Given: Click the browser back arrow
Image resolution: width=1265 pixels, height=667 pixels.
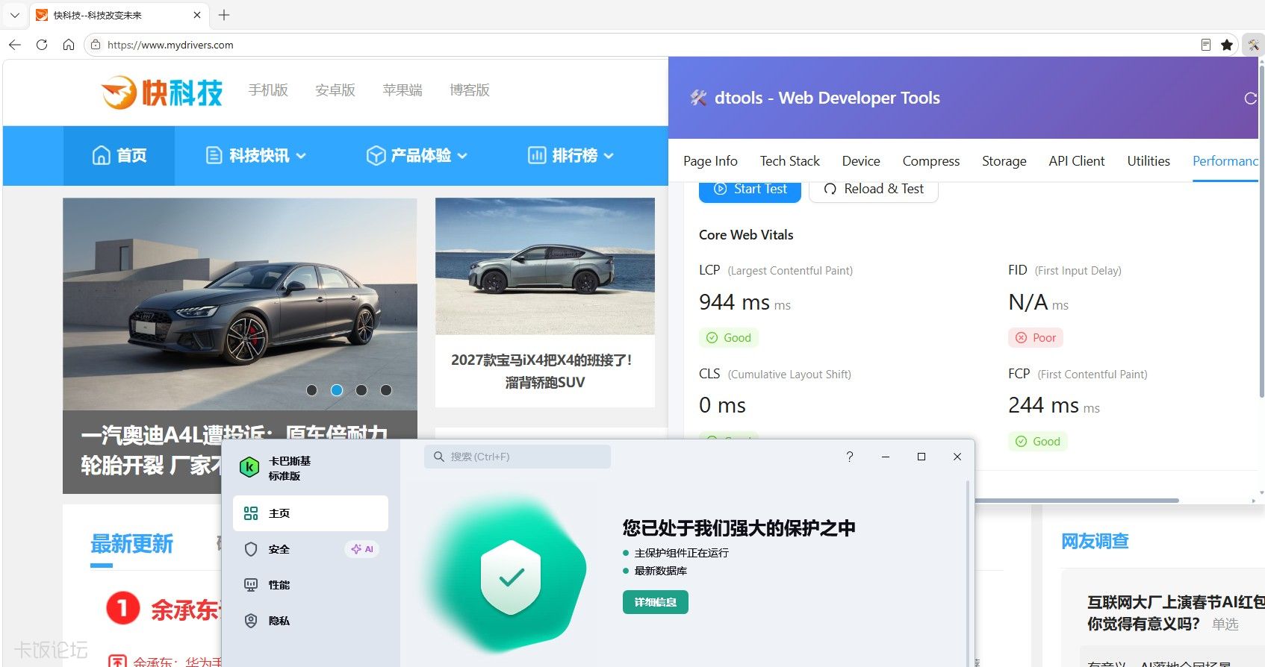Looking at the screenshot, I should (x=15, y=45).
